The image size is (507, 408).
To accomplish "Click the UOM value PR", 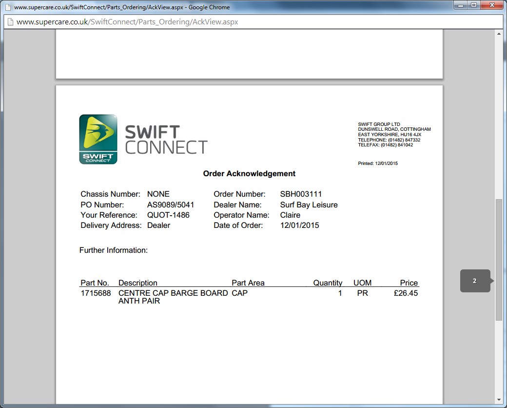I will point(363,293).
